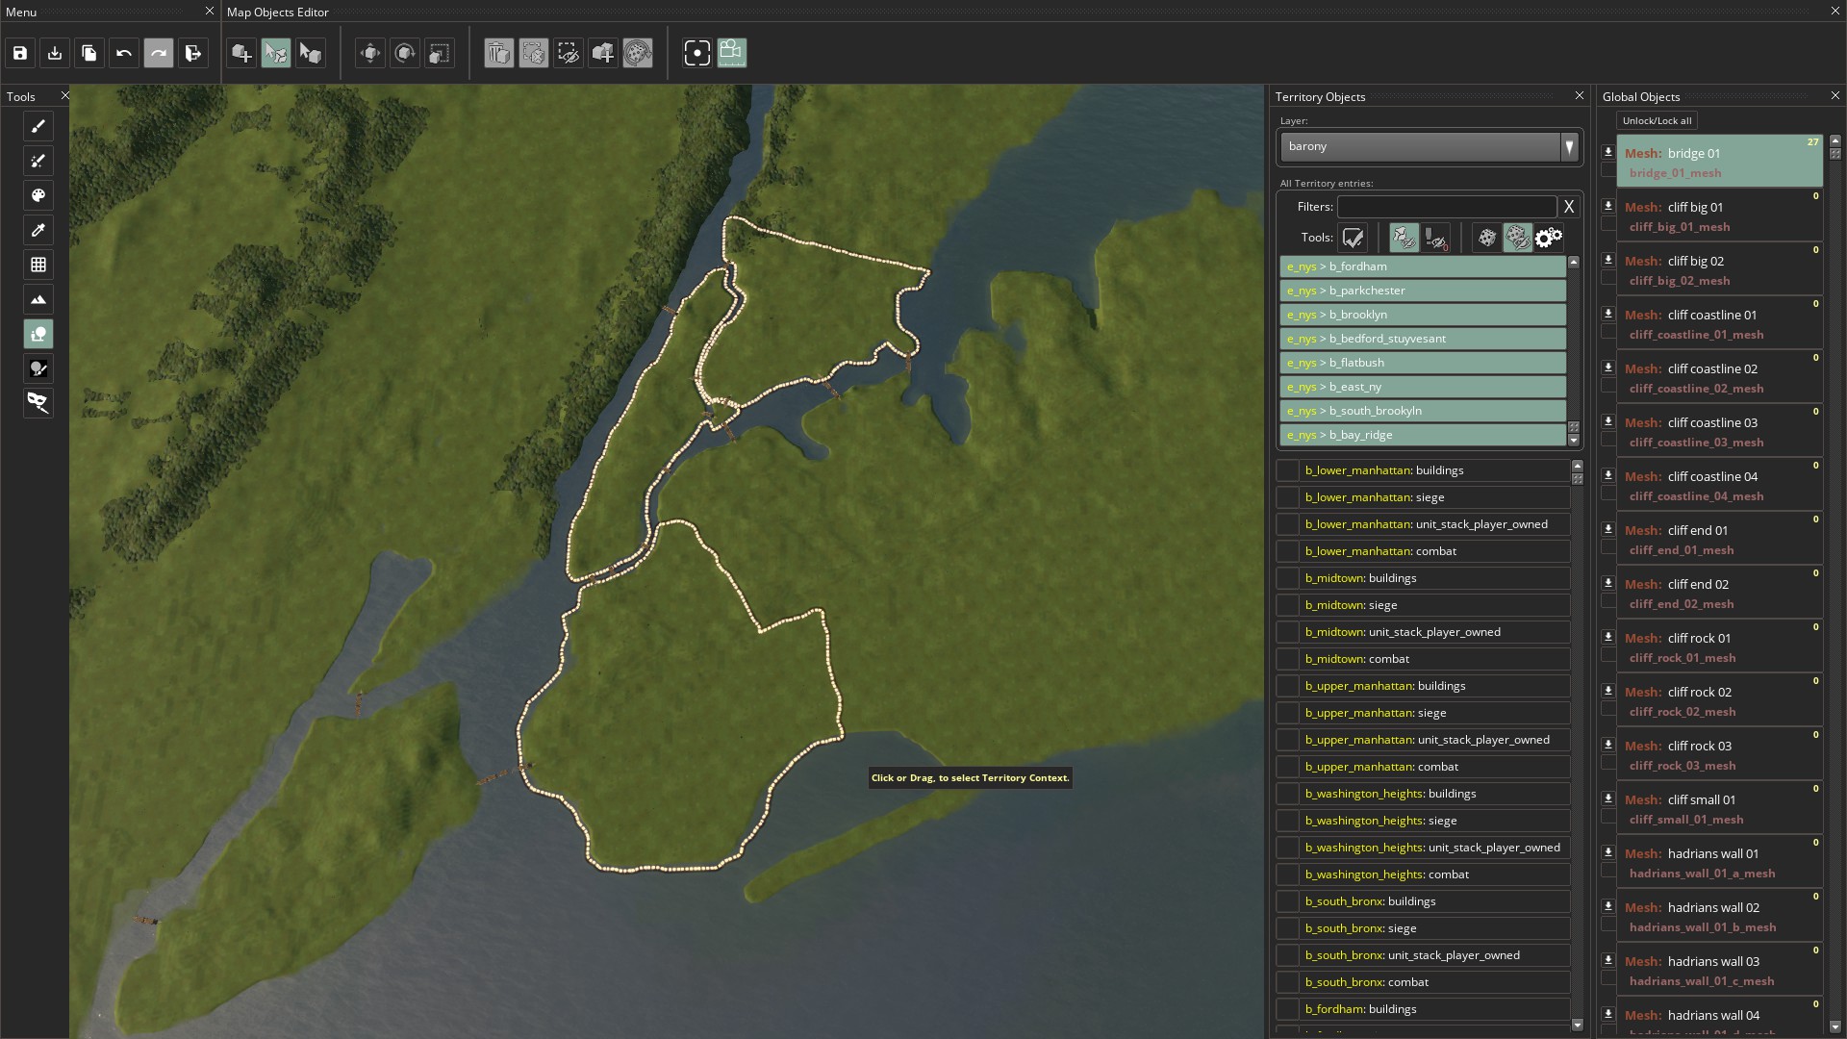Viewport: 1847px width, 1039px height.
Task: Select the e_nys > b_brooklyn territory entry
Action: [1423, 314]
